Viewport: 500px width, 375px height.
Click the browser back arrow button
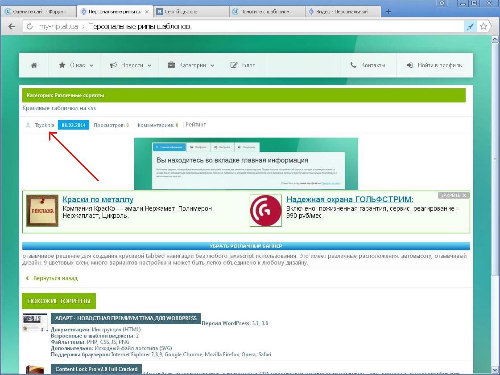point(12,27)
